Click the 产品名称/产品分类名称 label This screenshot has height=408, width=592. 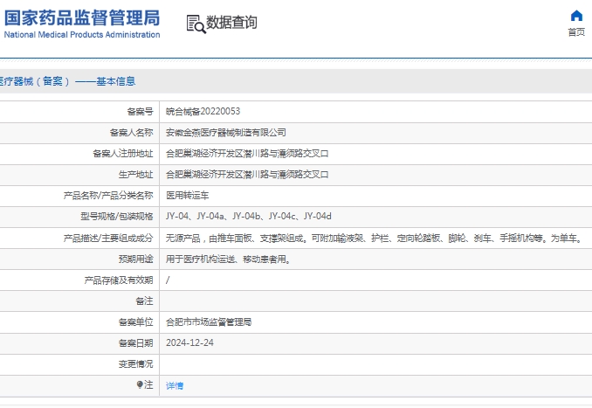tap(108, 196)
